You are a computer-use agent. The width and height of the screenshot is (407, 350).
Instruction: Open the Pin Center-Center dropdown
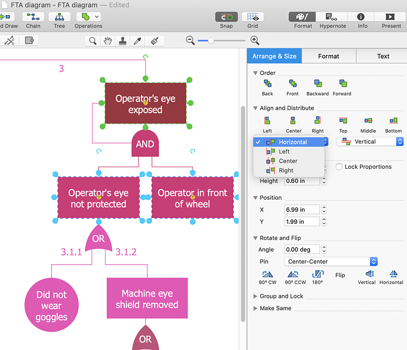(331, 261)
